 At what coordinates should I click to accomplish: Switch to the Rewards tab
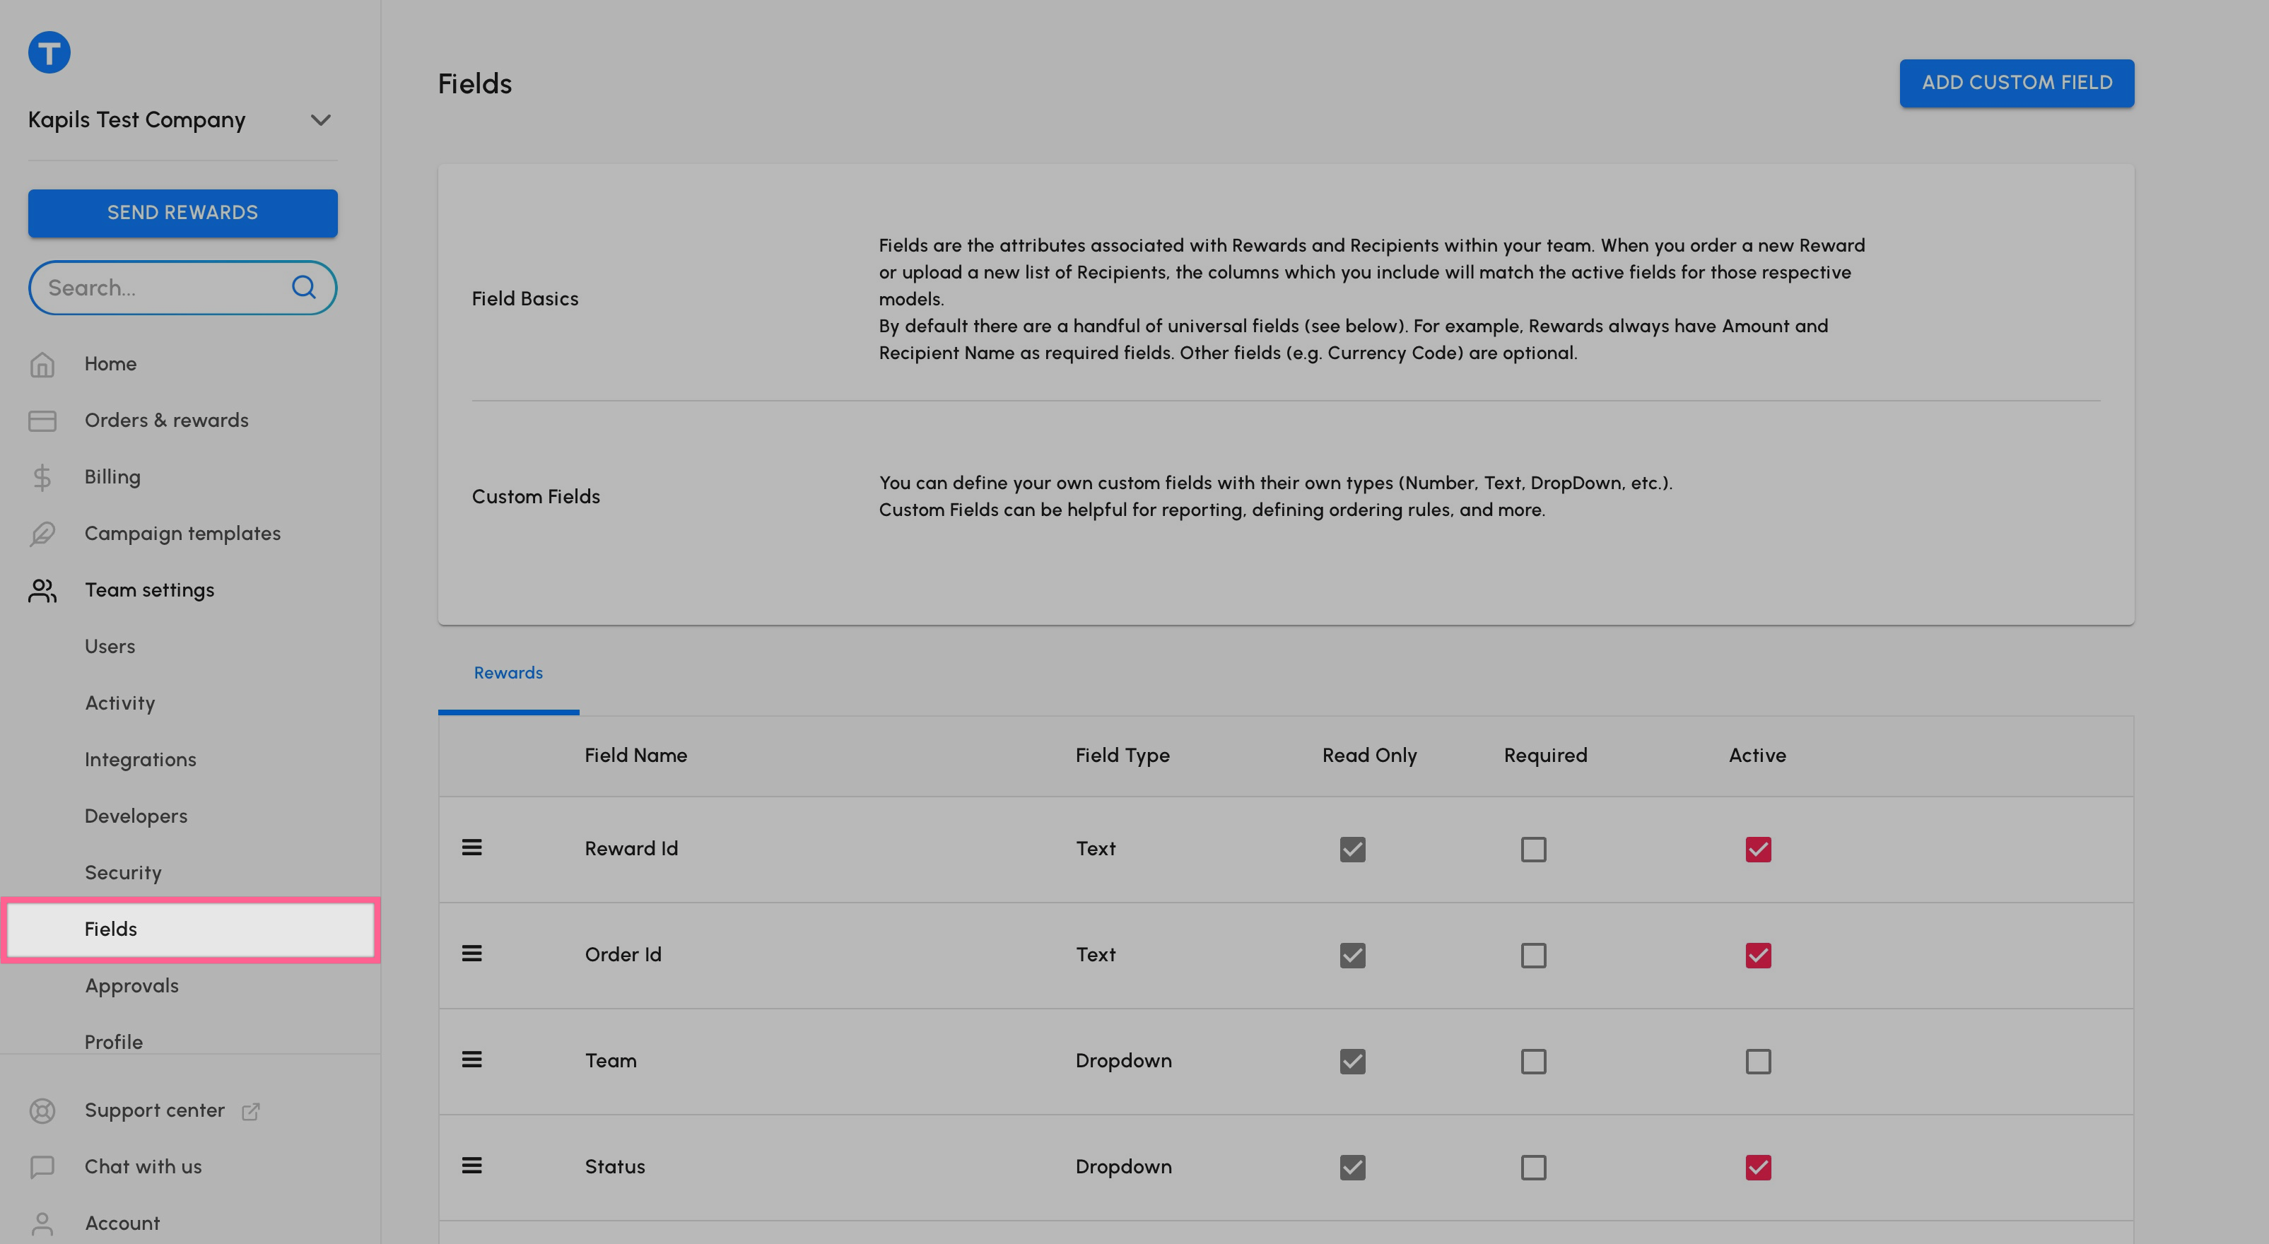[x=508, y=673]
